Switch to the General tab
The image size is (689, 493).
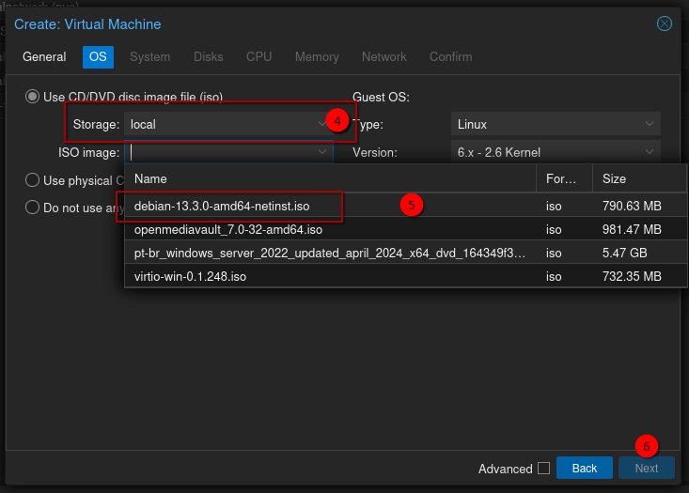(x=44, y=56)
